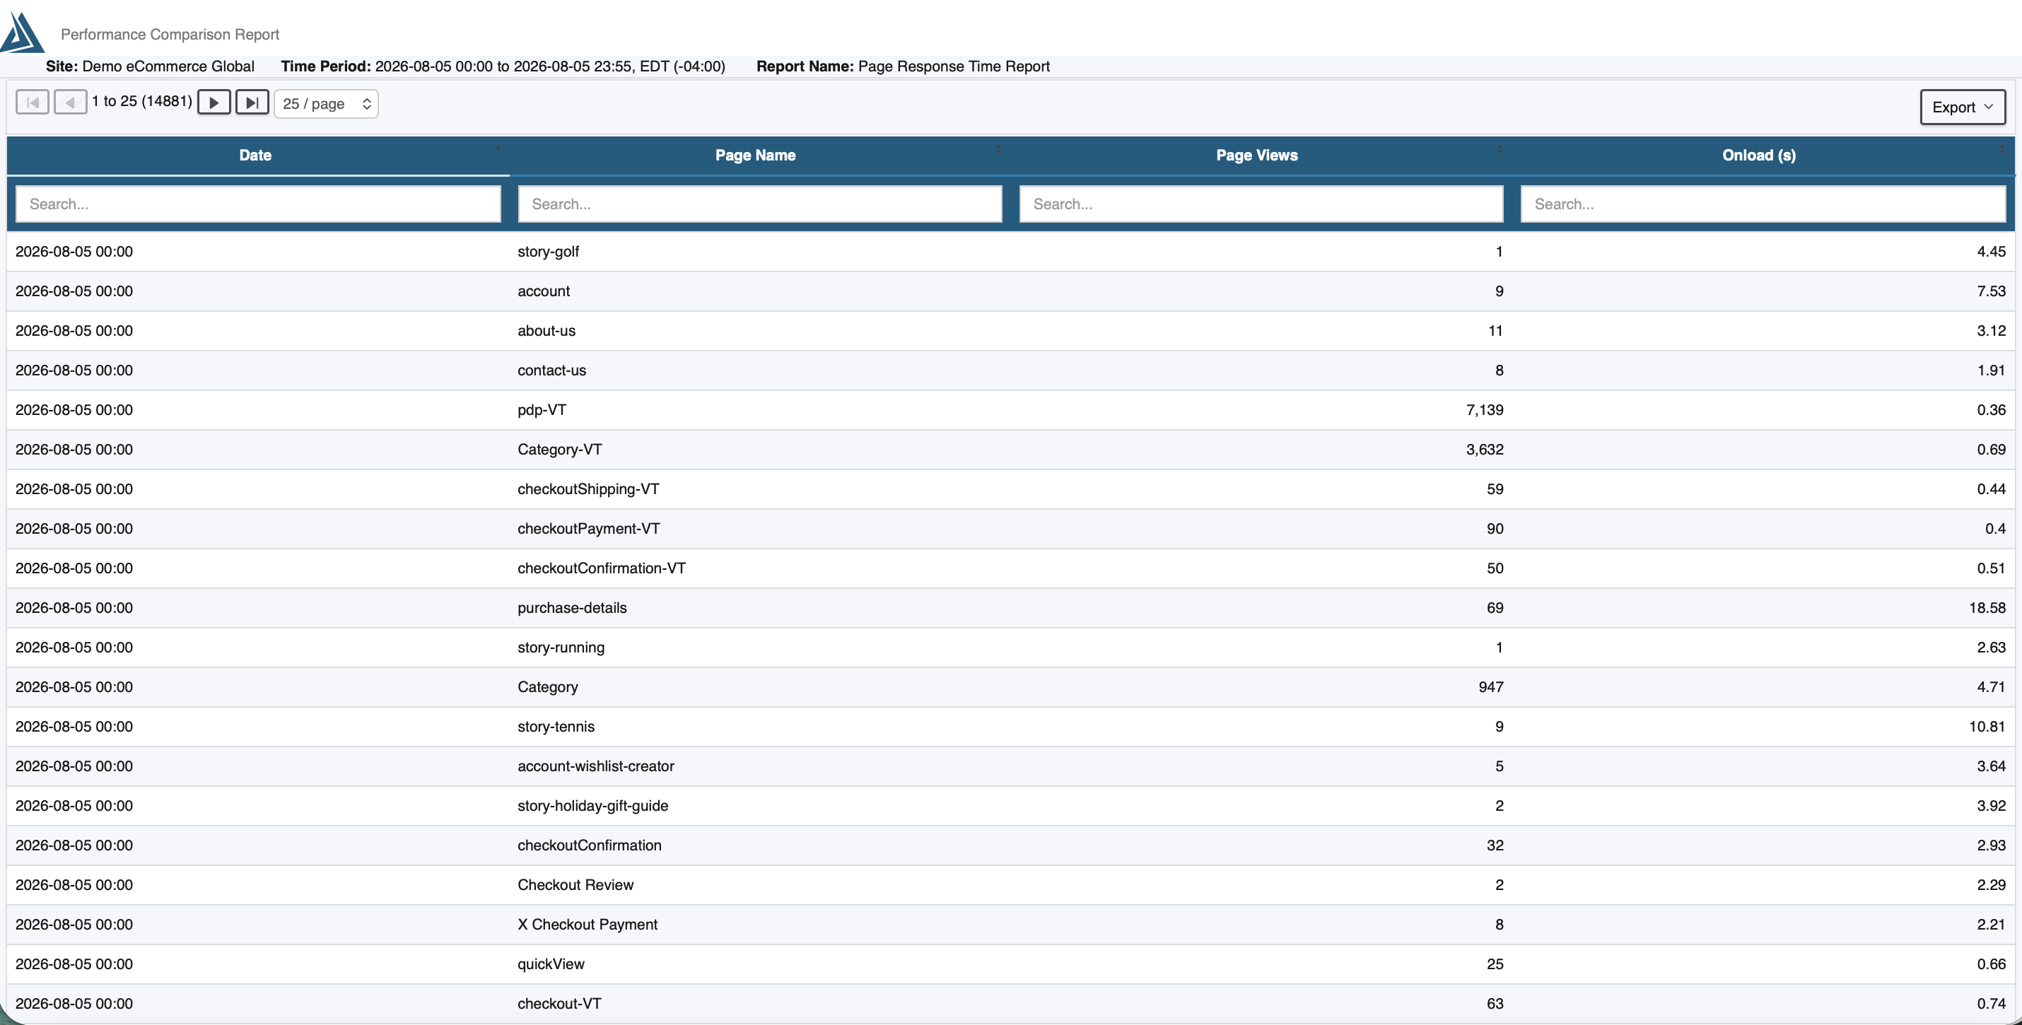Click the 18.58 onload value
The image size is (2022, 1025).
point(1987,607)
